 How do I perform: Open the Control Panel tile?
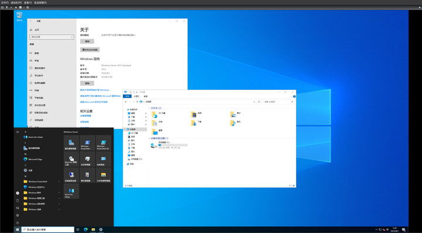tap(104, 159)
